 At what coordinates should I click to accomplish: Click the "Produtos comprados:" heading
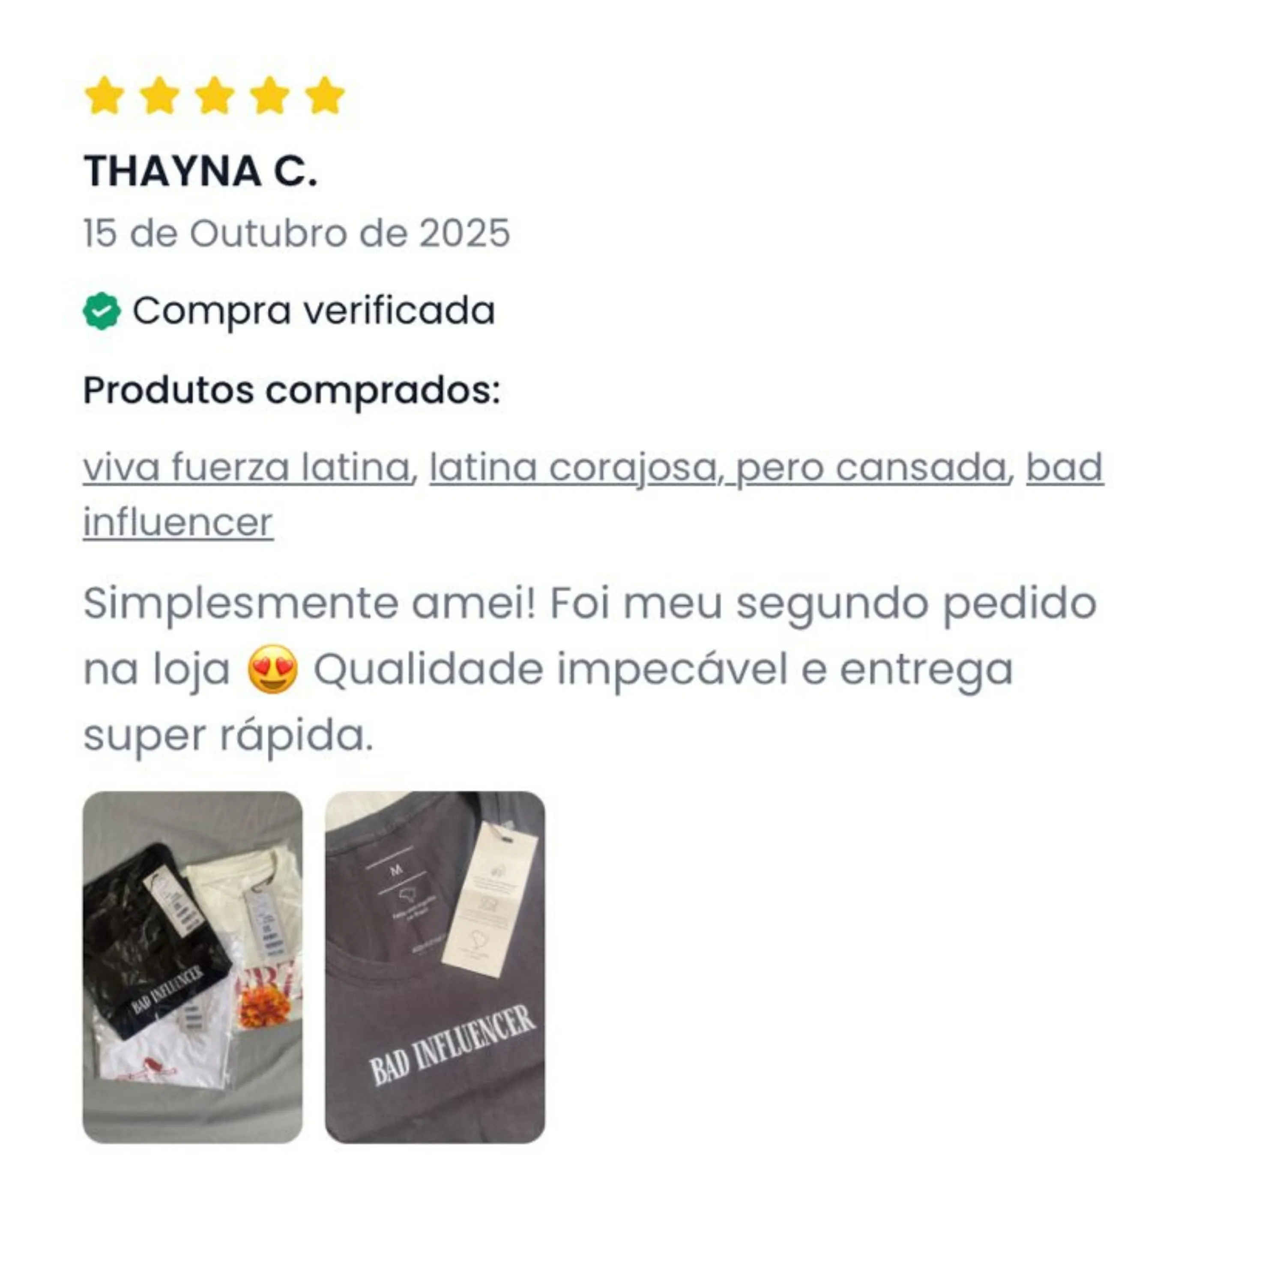pos(291,391)
